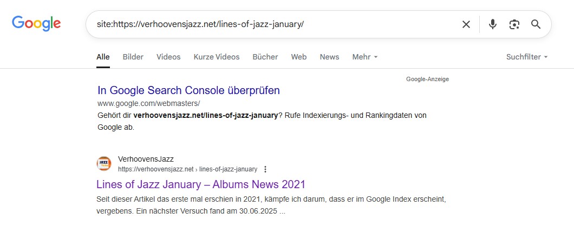Switch to the News tab

click(329, 57)
